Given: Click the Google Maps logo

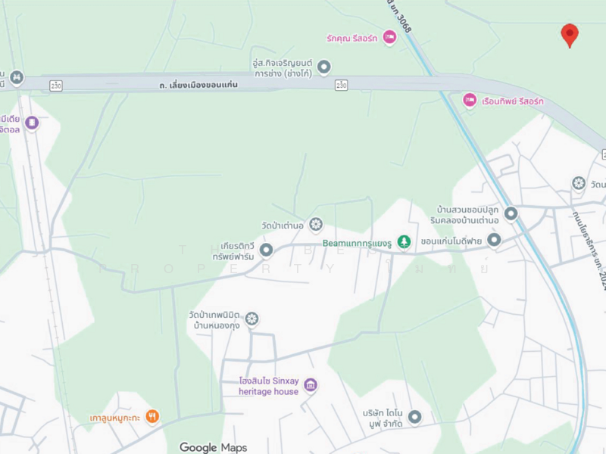Looking at the screenshot, I should [x=214, y=447].
